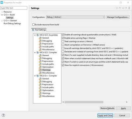Select Run/Debug Settings in left tree
This screenshot has width=132, height=119.
click(12, 23)
